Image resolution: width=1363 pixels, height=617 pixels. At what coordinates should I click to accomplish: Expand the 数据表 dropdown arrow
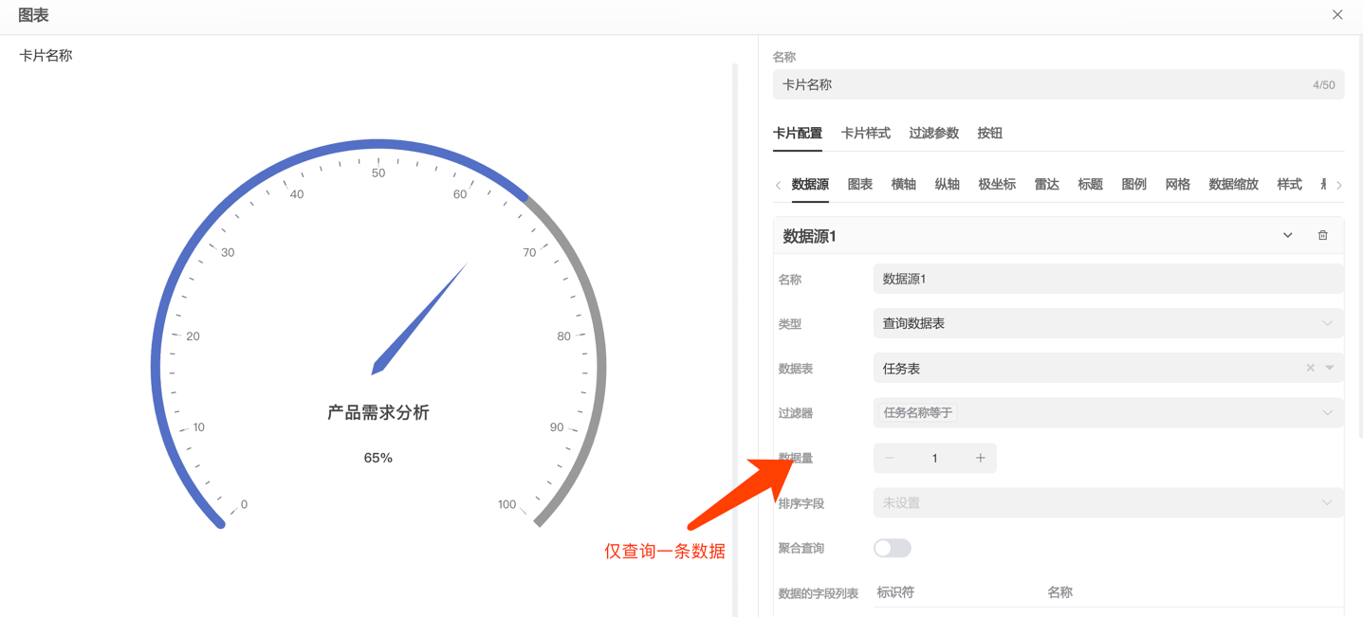(x=1327, y=368)
